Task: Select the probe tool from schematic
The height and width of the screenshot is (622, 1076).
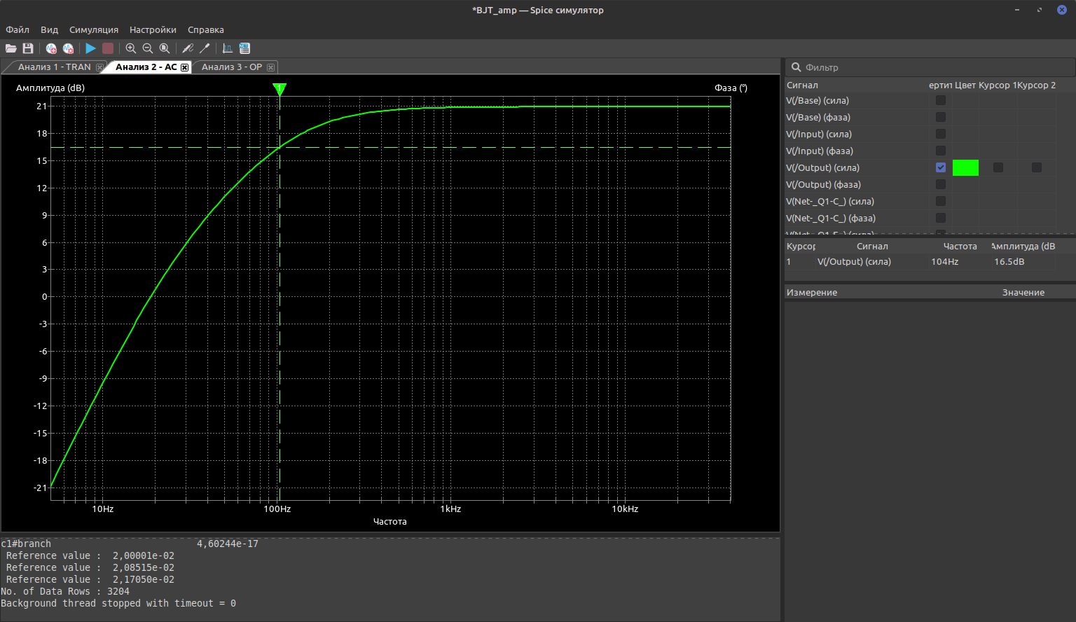Action: pyautogui.click(x=188, y=48)
